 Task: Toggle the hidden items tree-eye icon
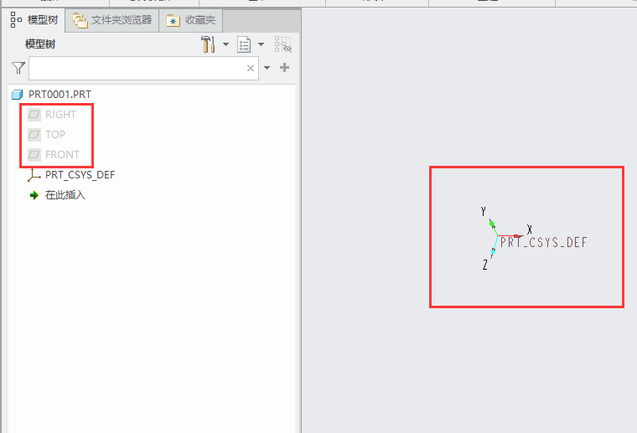(283, 44)
